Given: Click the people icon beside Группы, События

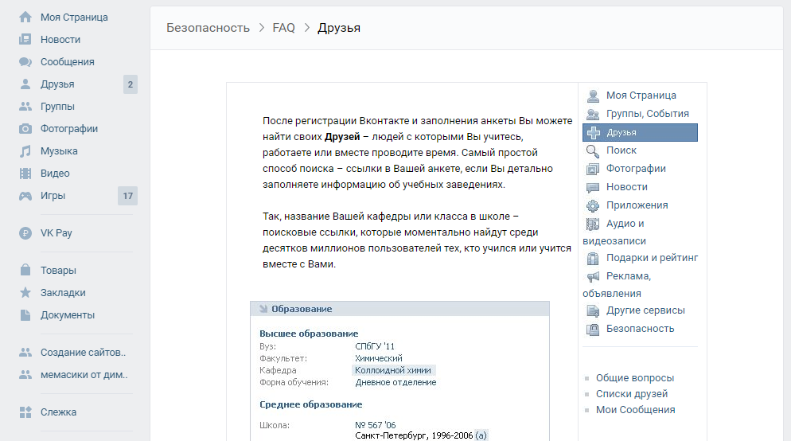Looking at the screenshot, I should pyautogui.click(x=594, y=114).
